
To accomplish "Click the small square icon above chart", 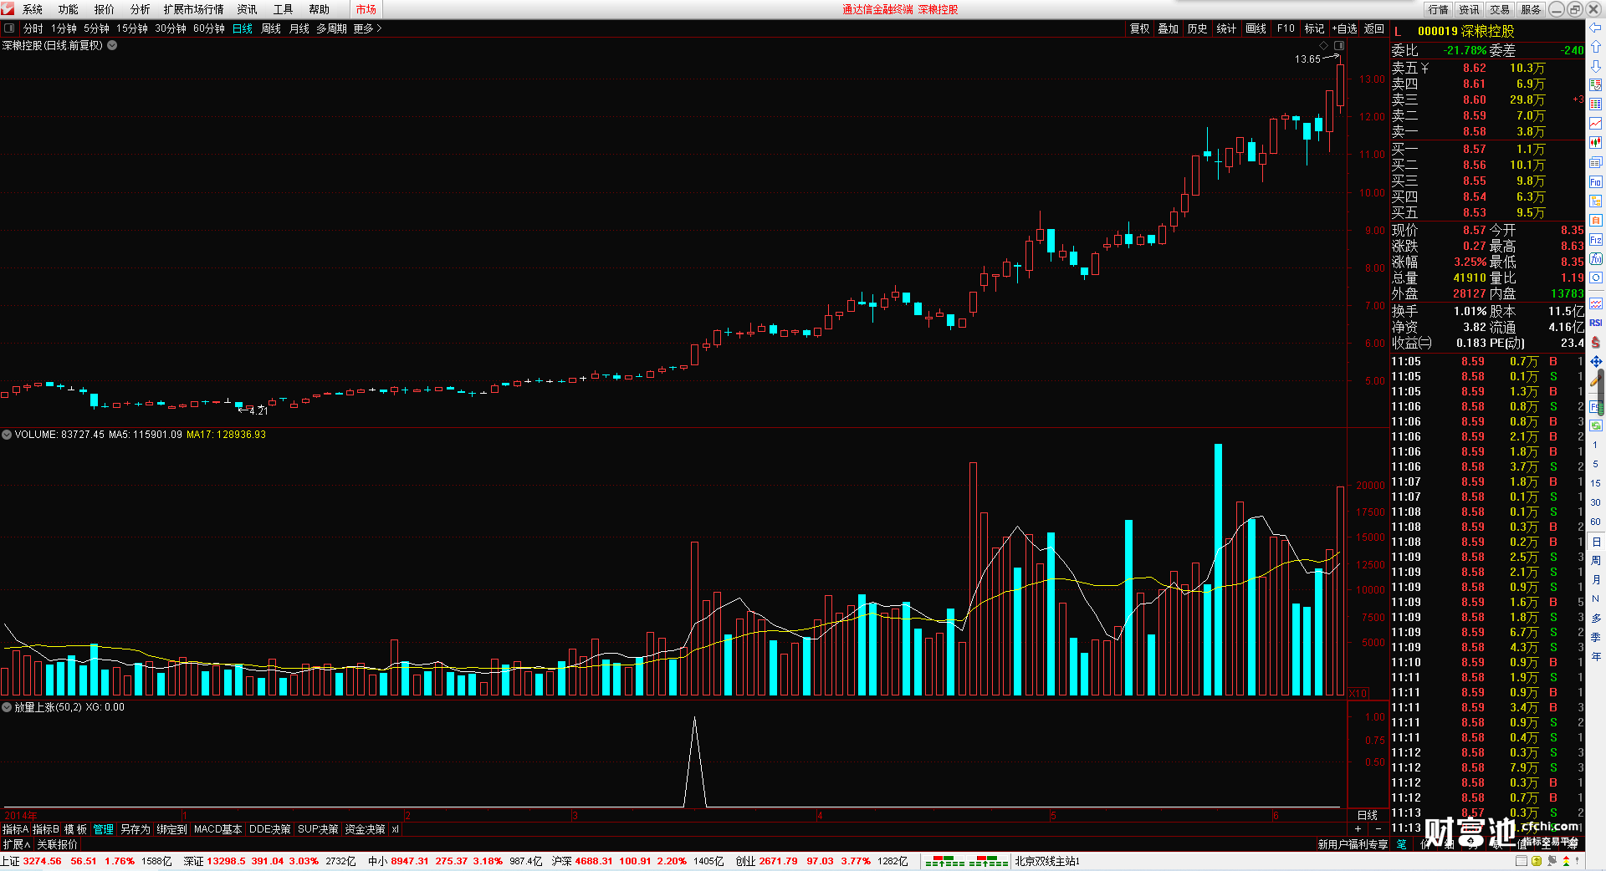I will 1339,45.
